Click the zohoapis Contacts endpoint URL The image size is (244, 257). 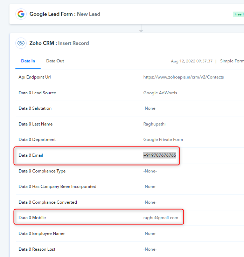183,77
